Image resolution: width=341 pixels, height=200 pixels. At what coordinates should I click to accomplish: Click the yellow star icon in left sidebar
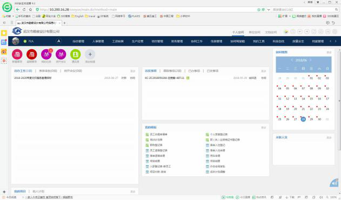[x=4, y=33]
